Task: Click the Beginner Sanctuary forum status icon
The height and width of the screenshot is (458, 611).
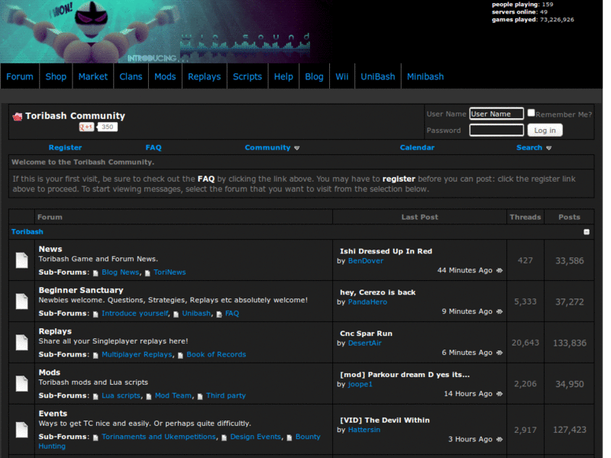Action: coord(22,302)
